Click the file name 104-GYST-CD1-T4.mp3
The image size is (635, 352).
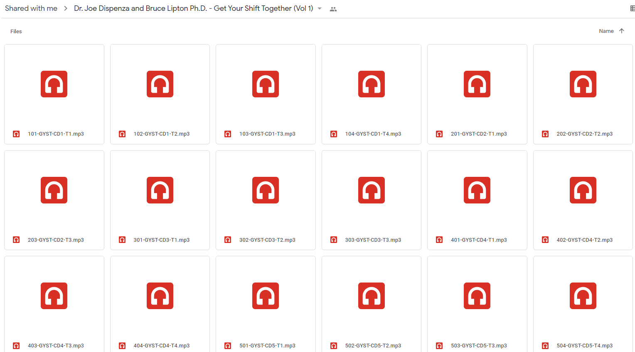pyautogui.click(x=373, y=134)
